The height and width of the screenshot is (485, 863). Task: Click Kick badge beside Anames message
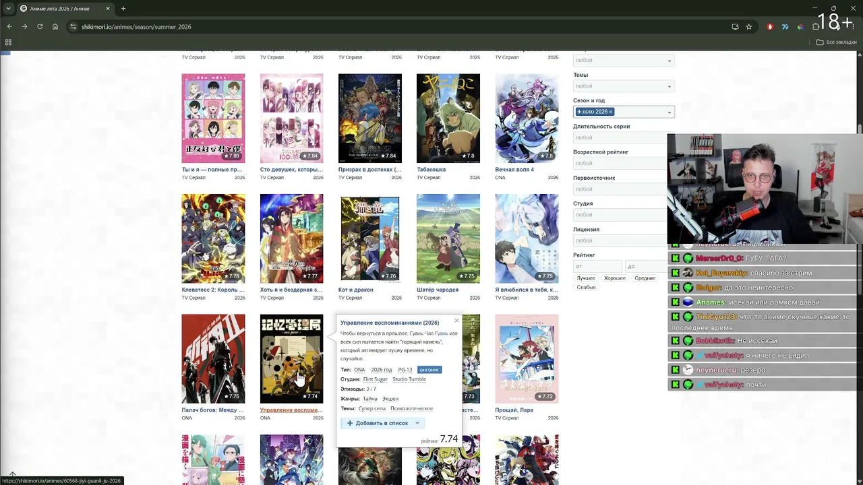[x=676, y=302]
